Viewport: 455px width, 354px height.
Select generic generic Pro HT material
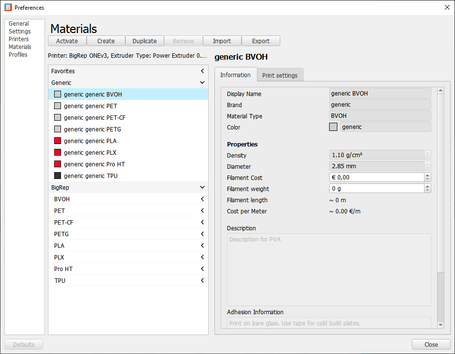pyautogui.click(x=128, y=164)
